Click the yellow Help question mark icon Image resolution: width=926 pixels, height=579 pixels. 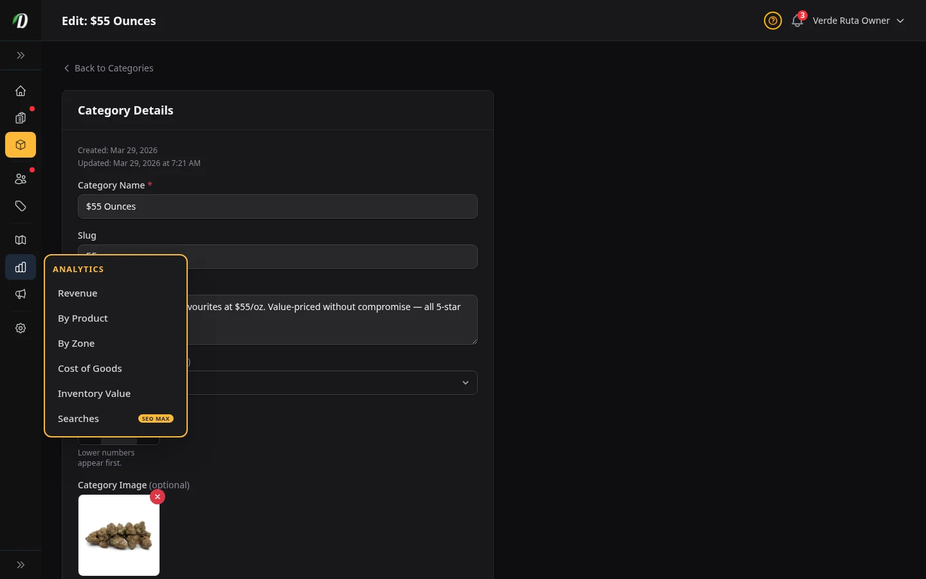(x=772, y=21)
